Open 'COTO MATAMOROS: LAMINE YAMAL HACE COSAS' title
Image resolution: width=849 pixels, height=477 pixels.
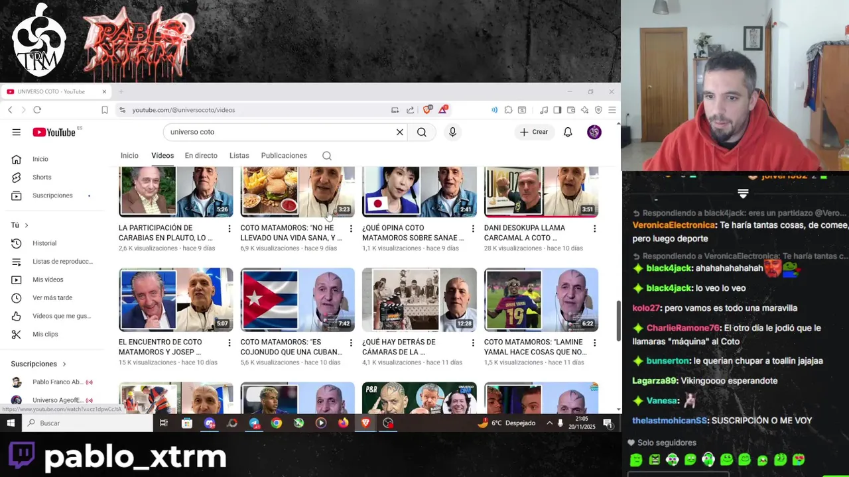pyautogui.click(x=535, y=346)
